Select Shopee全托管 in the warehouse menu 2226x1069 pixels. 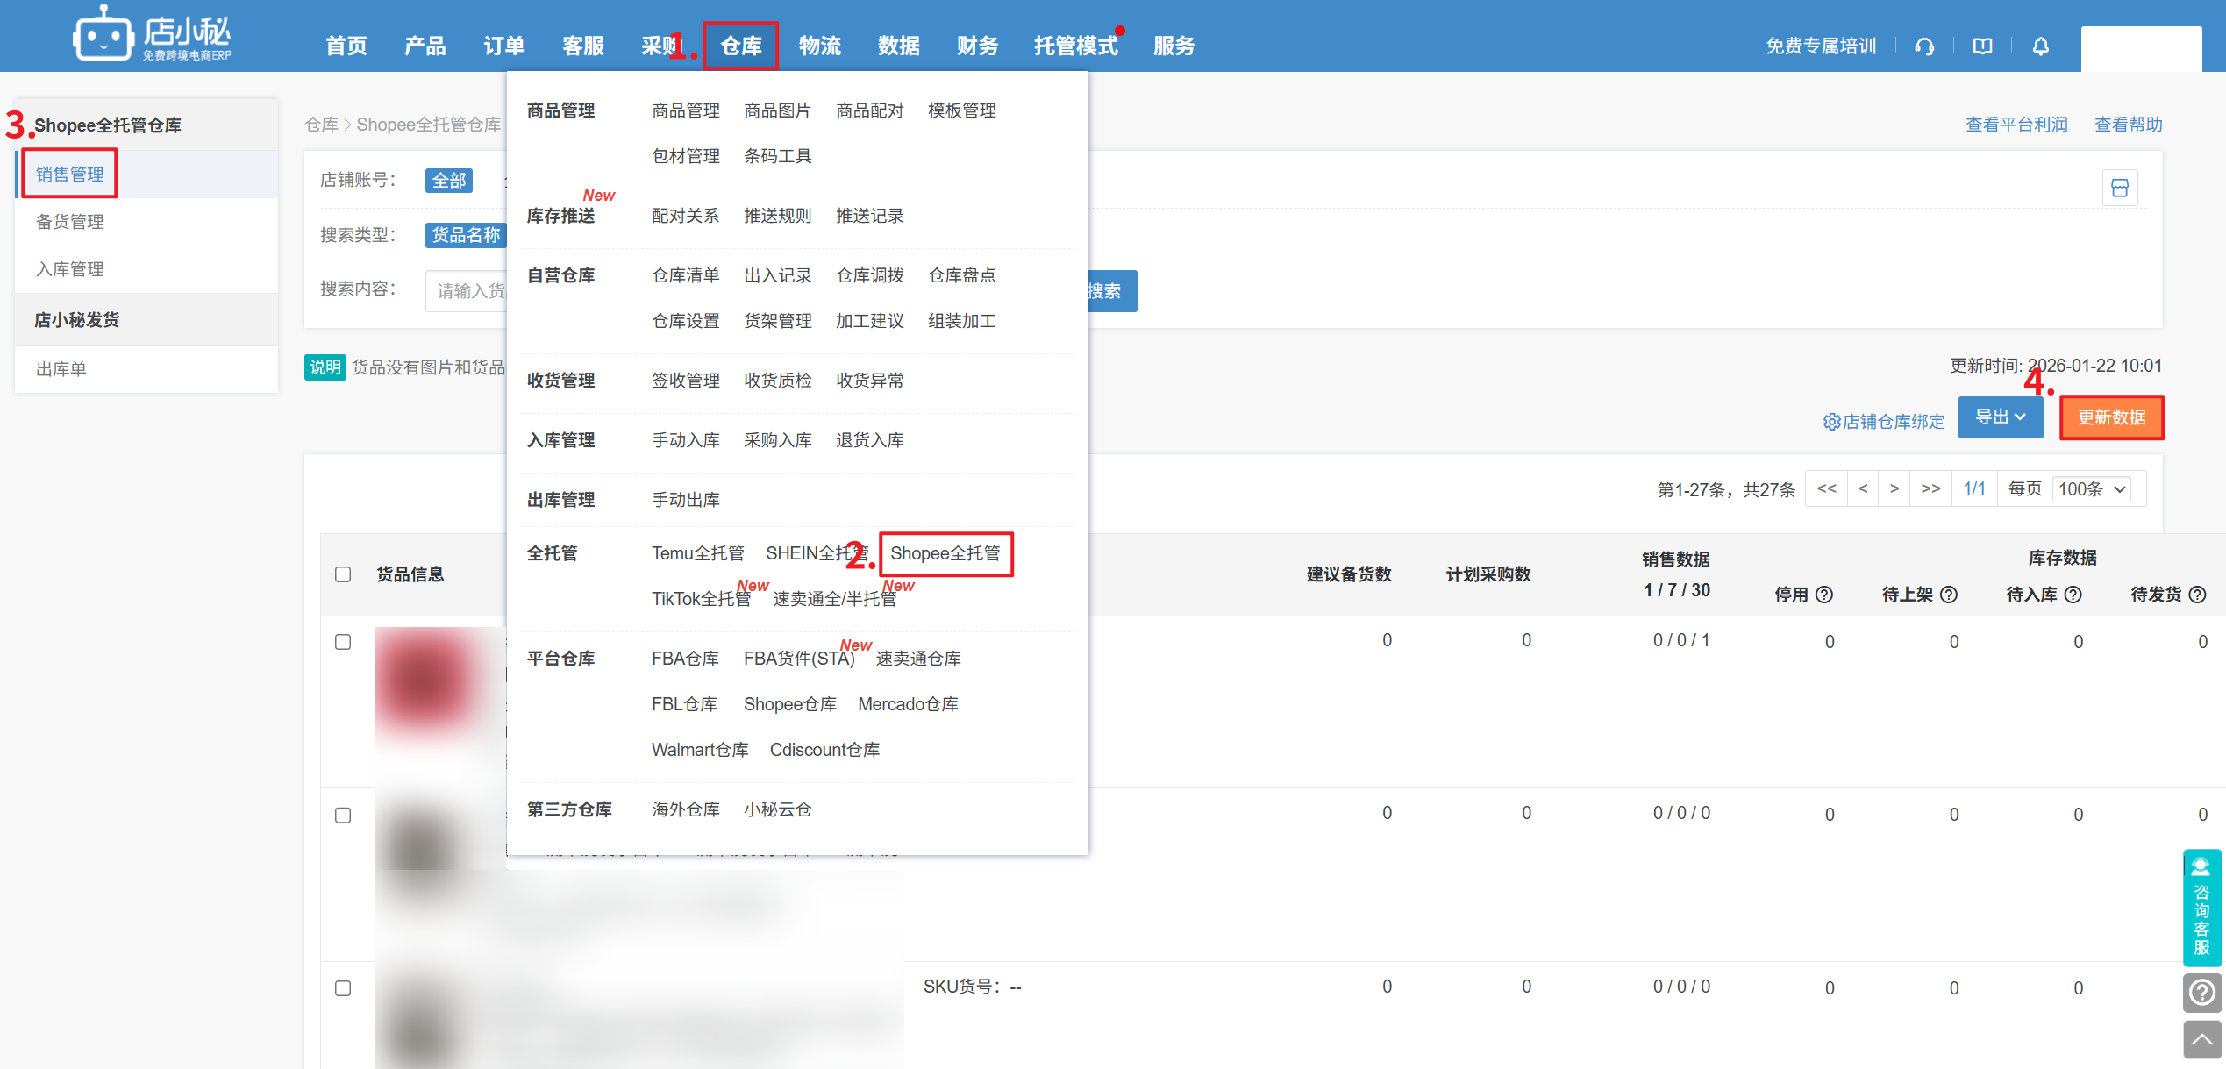click(945, 553)
